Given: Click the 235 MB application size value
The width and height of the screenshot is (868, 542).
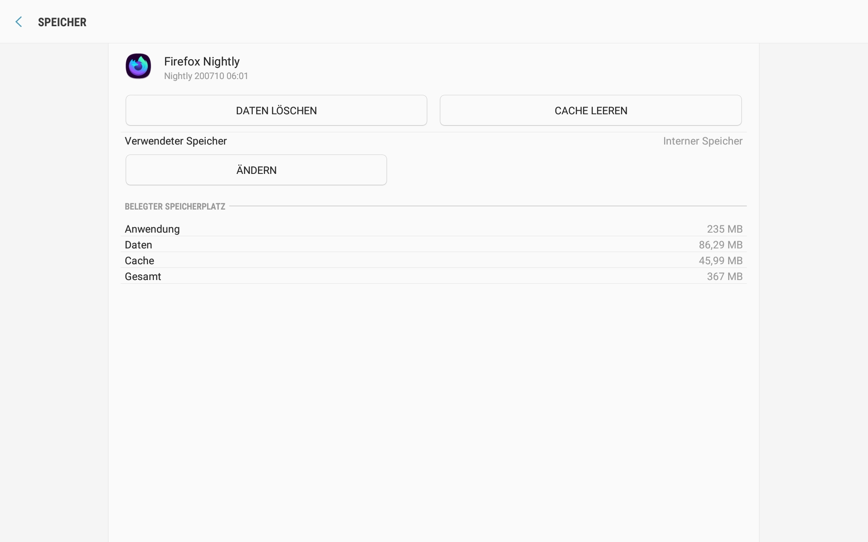Looking at the screenshot, I should click(x=724, y=229).
